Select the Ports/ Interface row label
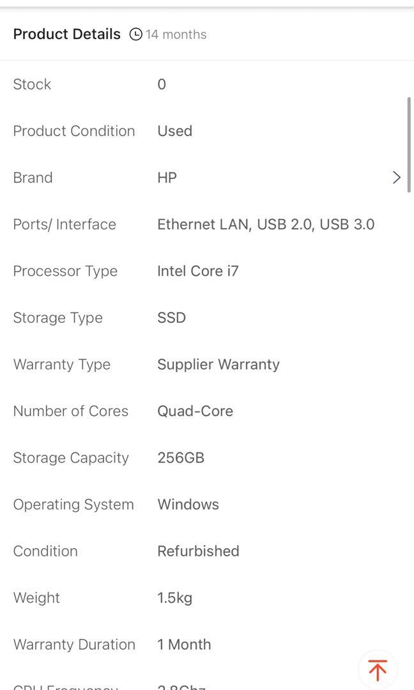The width and height of the screenshot is (414, 690). click(65, 224)
